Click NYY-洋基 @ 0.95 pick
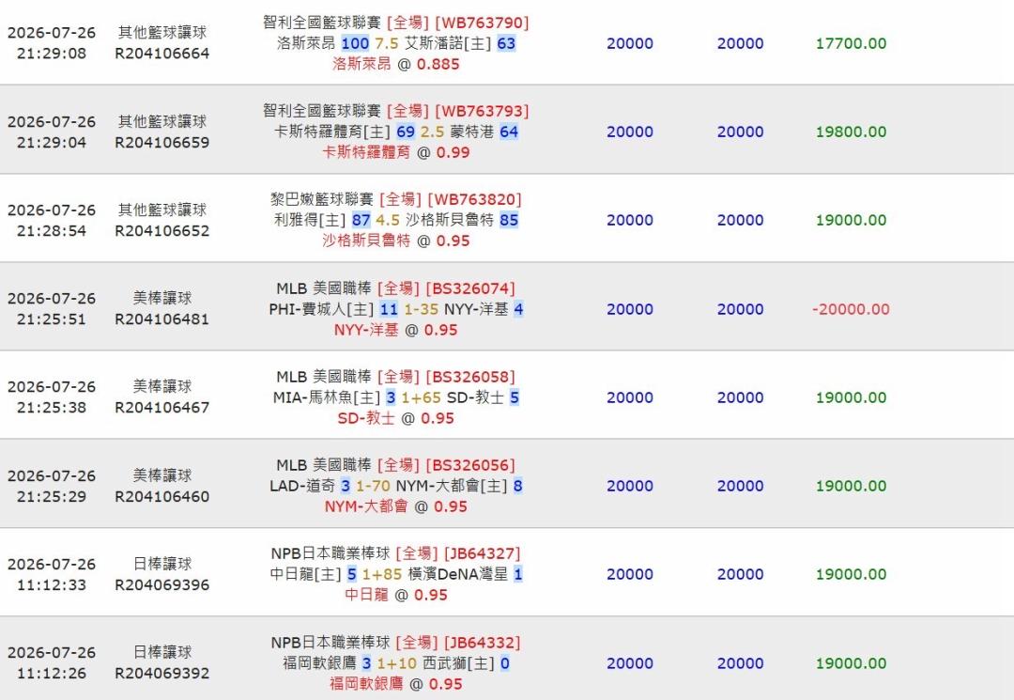 [x=396, y=330]
